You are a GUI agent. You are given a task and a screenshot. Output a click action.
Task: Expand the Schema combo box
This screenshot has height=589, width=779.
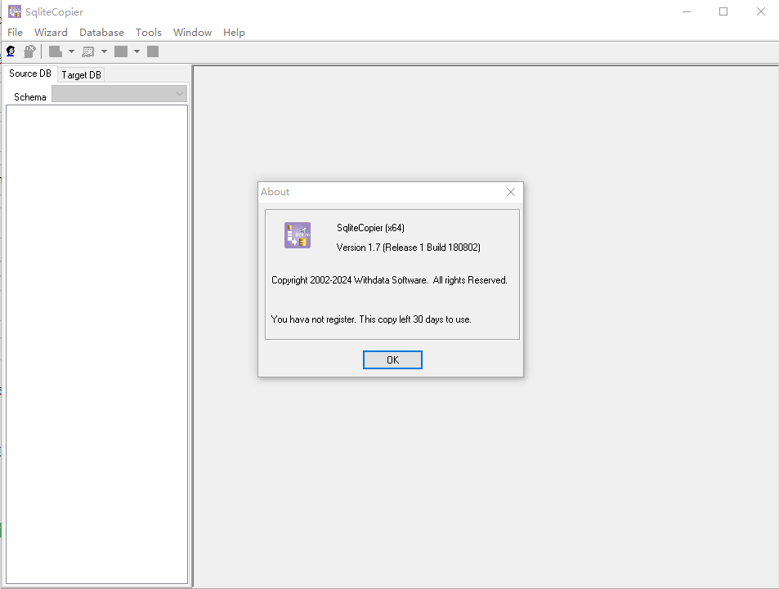point(180,95)
